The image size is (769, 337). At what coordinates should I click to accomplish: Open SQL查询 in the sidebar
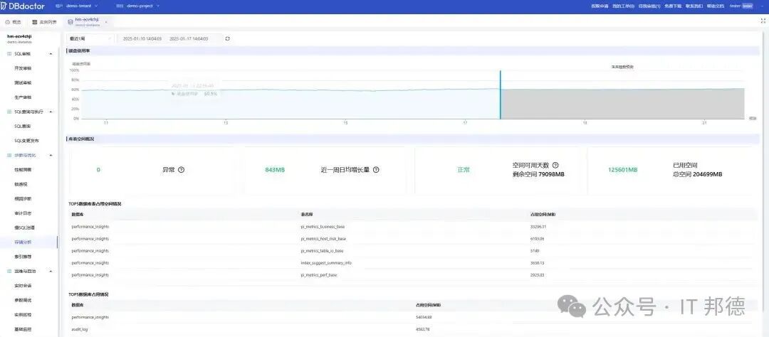point(23,127)
